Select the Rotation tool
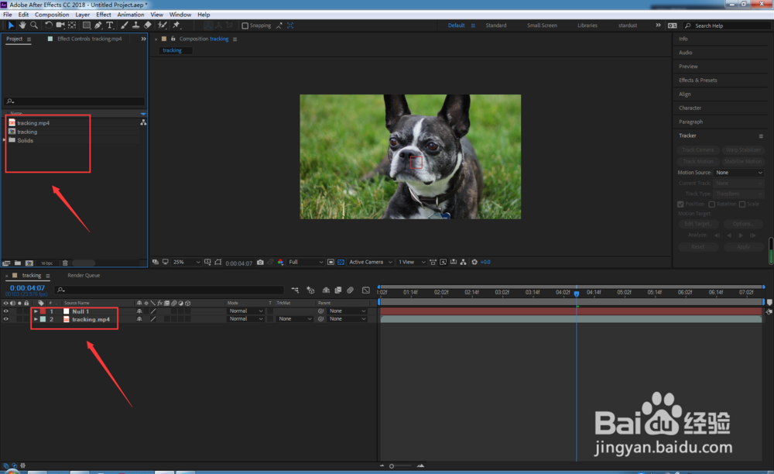 48,26
